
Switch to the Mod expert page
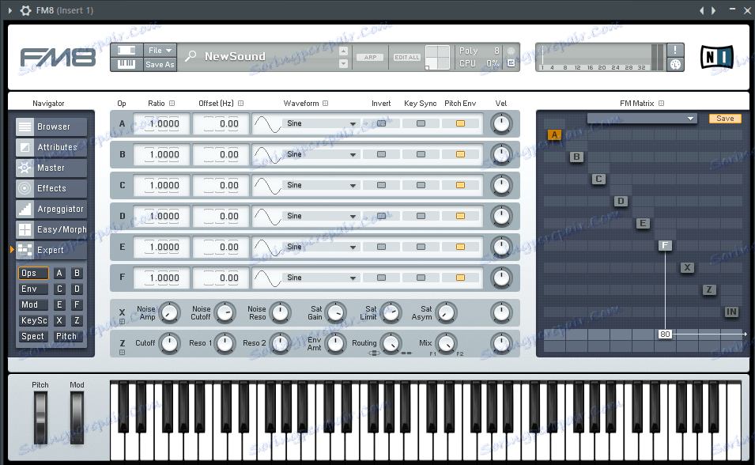pos(33,304)
